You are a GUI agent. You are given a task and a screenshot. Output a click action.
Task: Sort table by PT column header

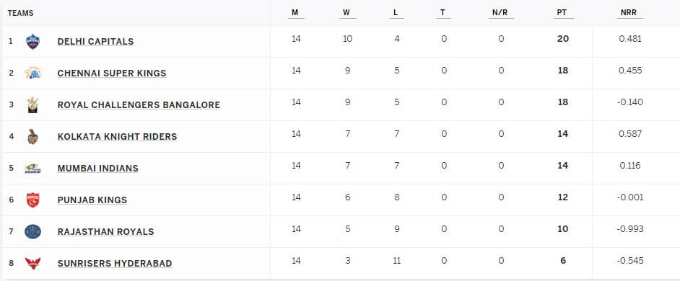click(562, 13)
